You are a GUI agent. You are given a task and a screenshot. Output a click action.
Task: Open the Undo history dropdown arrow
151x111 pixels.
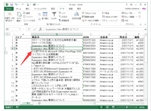pyautogui.click(x=19, y=5)
